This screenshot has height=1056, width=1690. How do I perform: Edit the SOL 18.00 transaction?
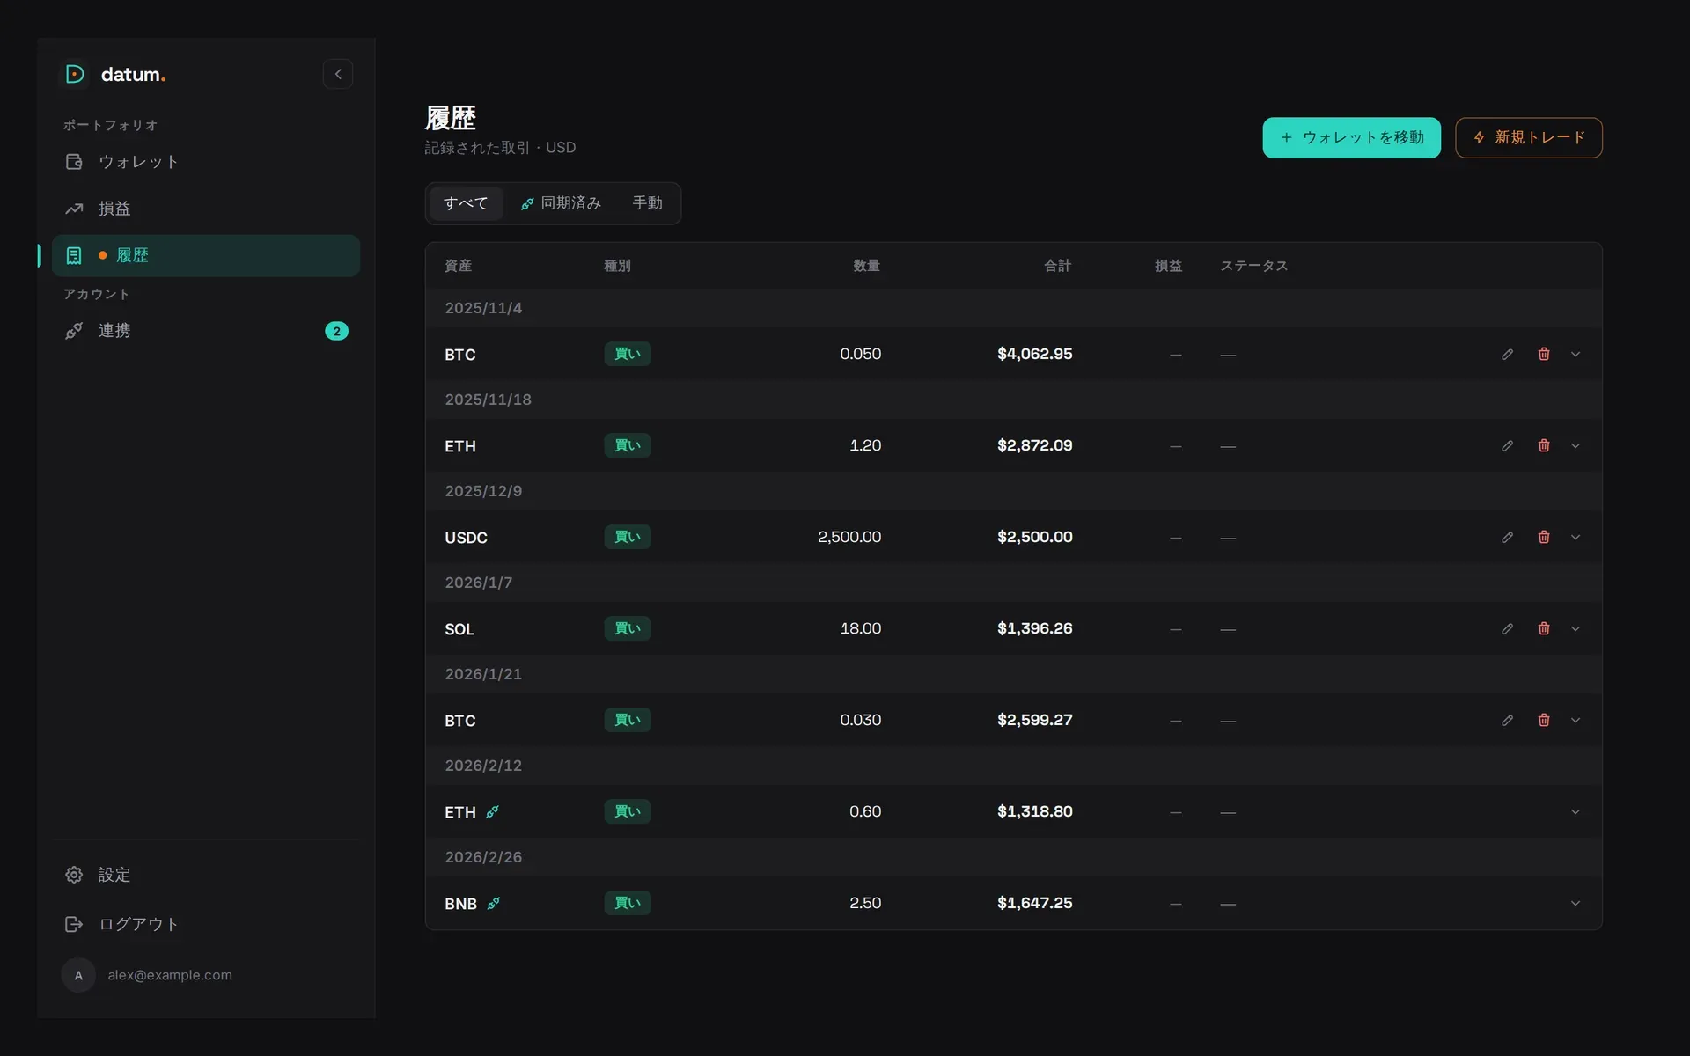pos(1507,629)
